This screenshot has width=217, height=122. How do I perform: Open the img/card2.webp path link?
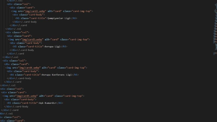click(35, 11)
